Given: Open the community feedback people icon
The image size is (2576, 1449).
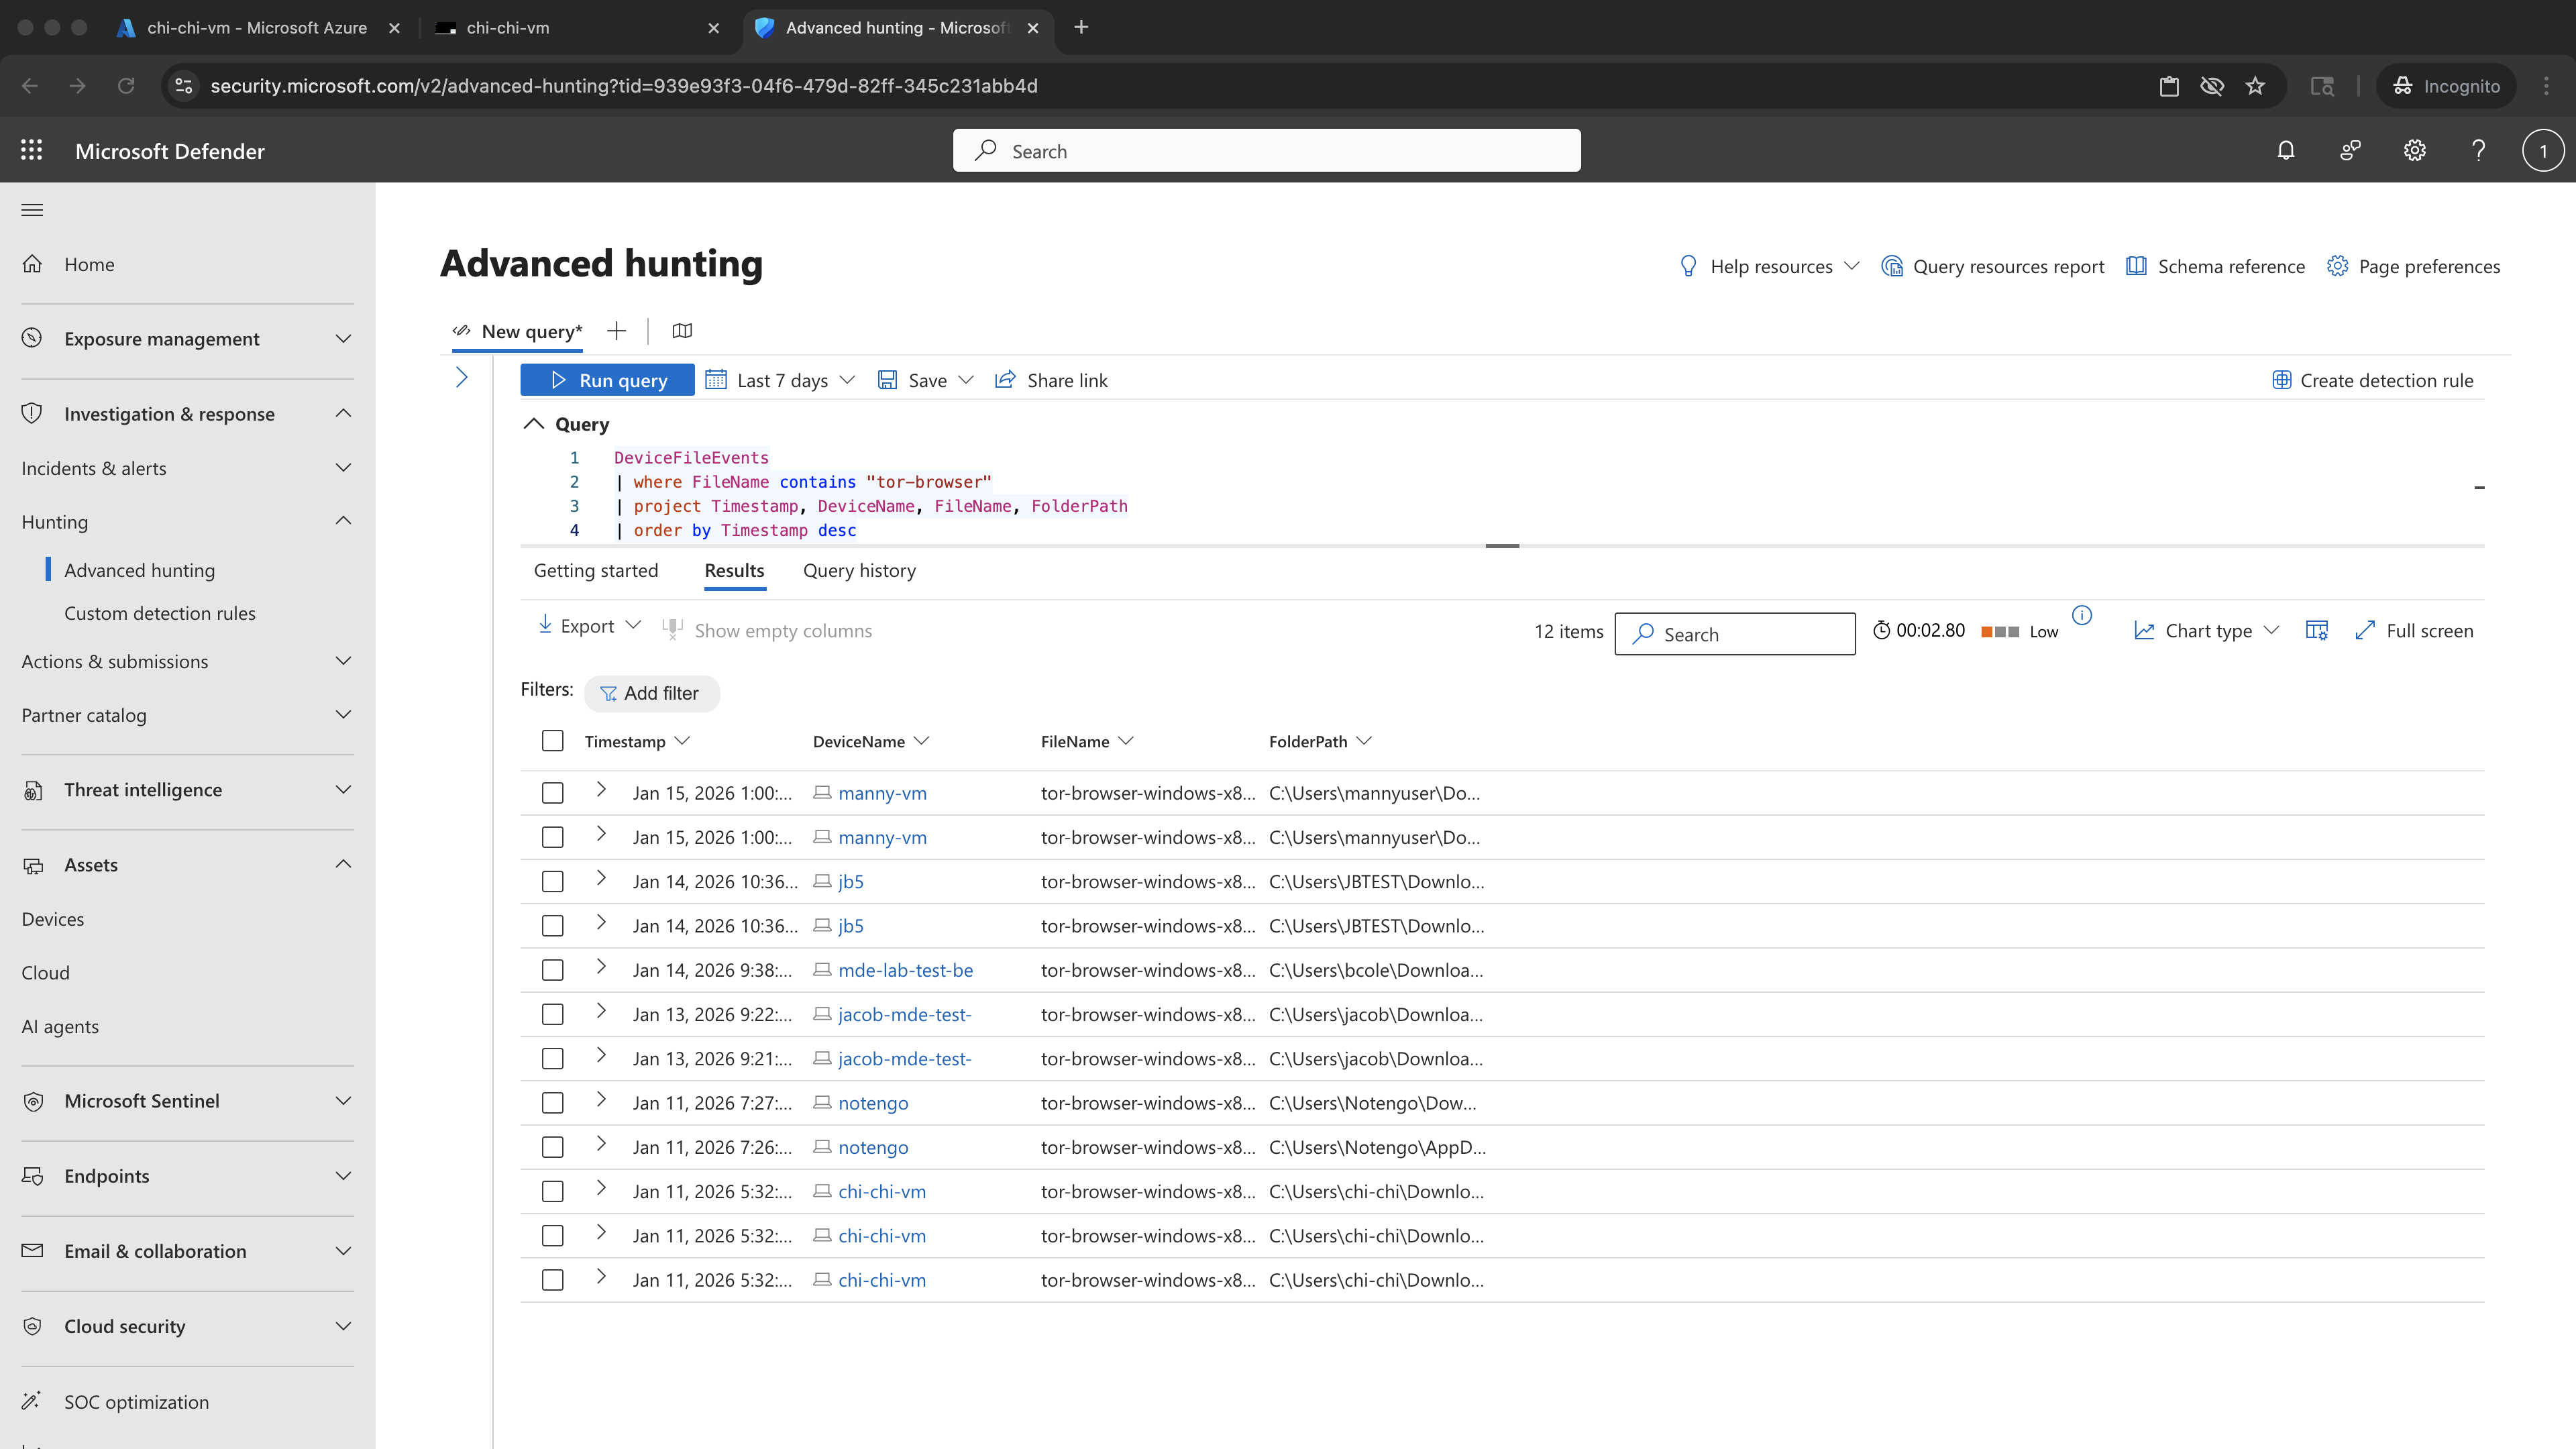Looking at the screenshot, I should (2350, 150).
